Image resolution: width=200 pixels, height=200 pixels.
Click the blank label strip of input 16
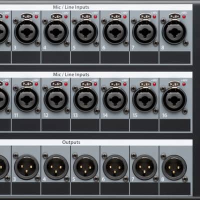tap(175, 125)
